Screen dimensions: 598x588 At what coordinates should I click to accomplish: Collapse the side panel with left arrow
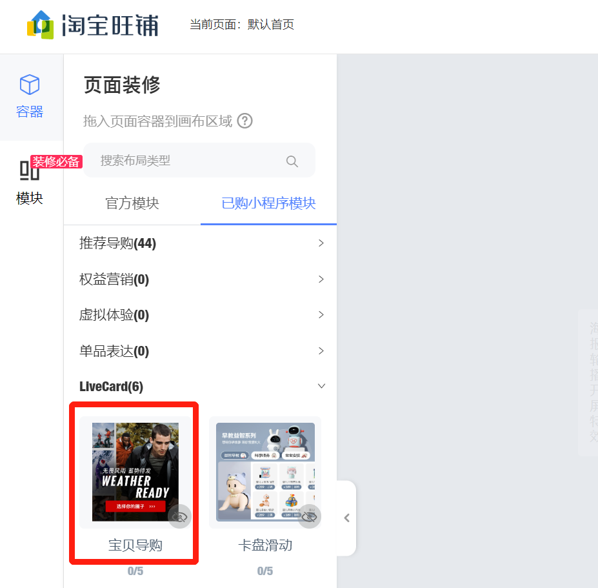[x=346, y=518]
